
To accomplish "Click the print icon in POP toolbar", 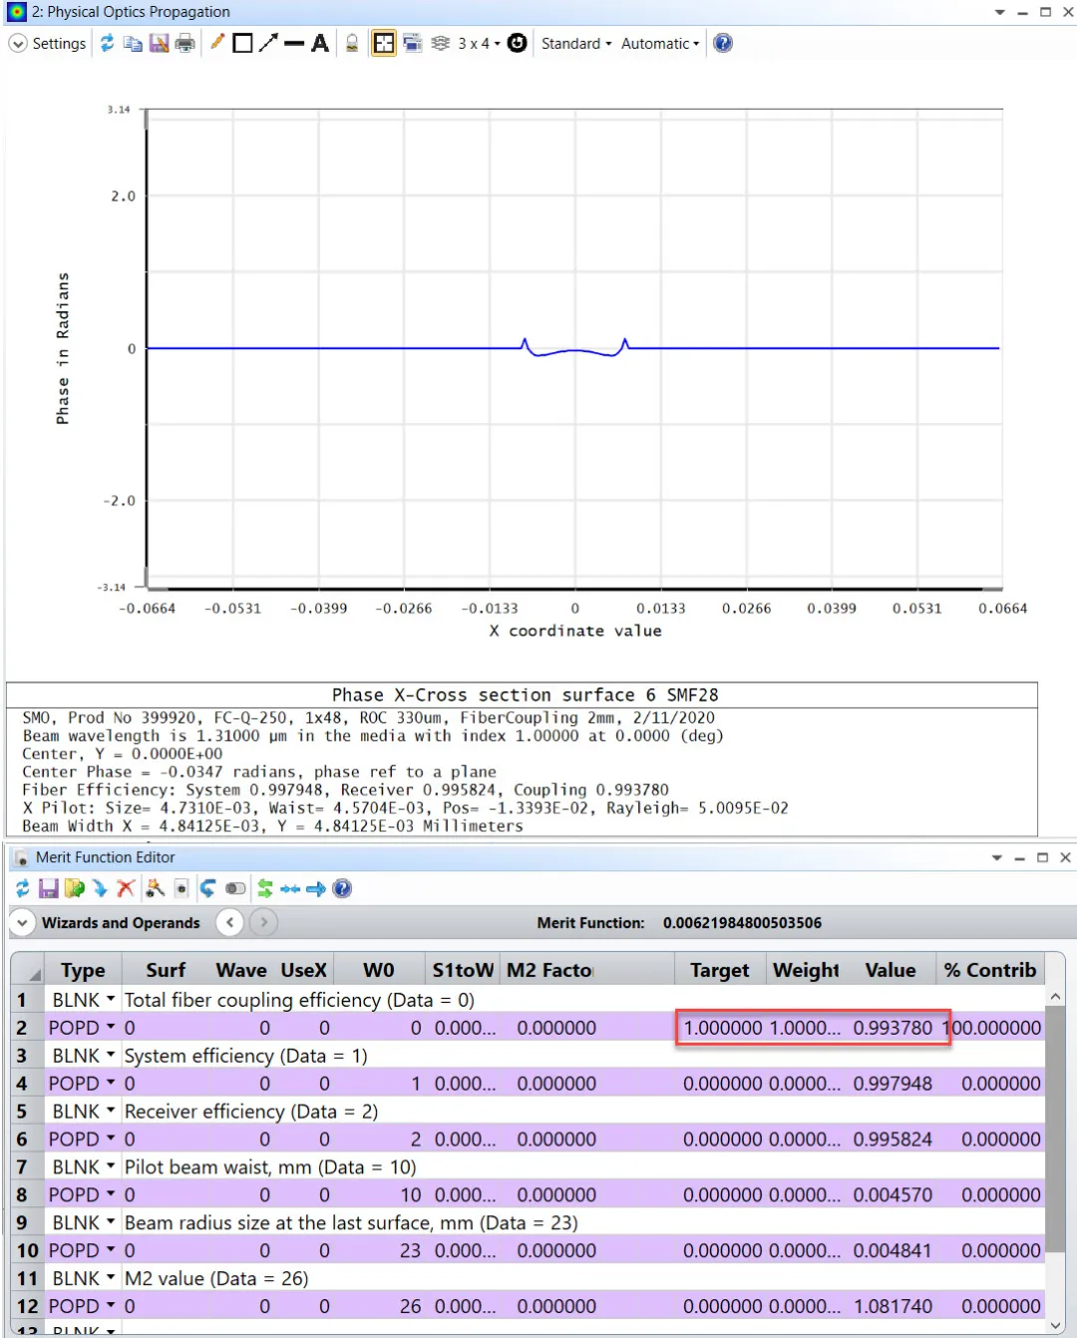I will pos(185,44).
